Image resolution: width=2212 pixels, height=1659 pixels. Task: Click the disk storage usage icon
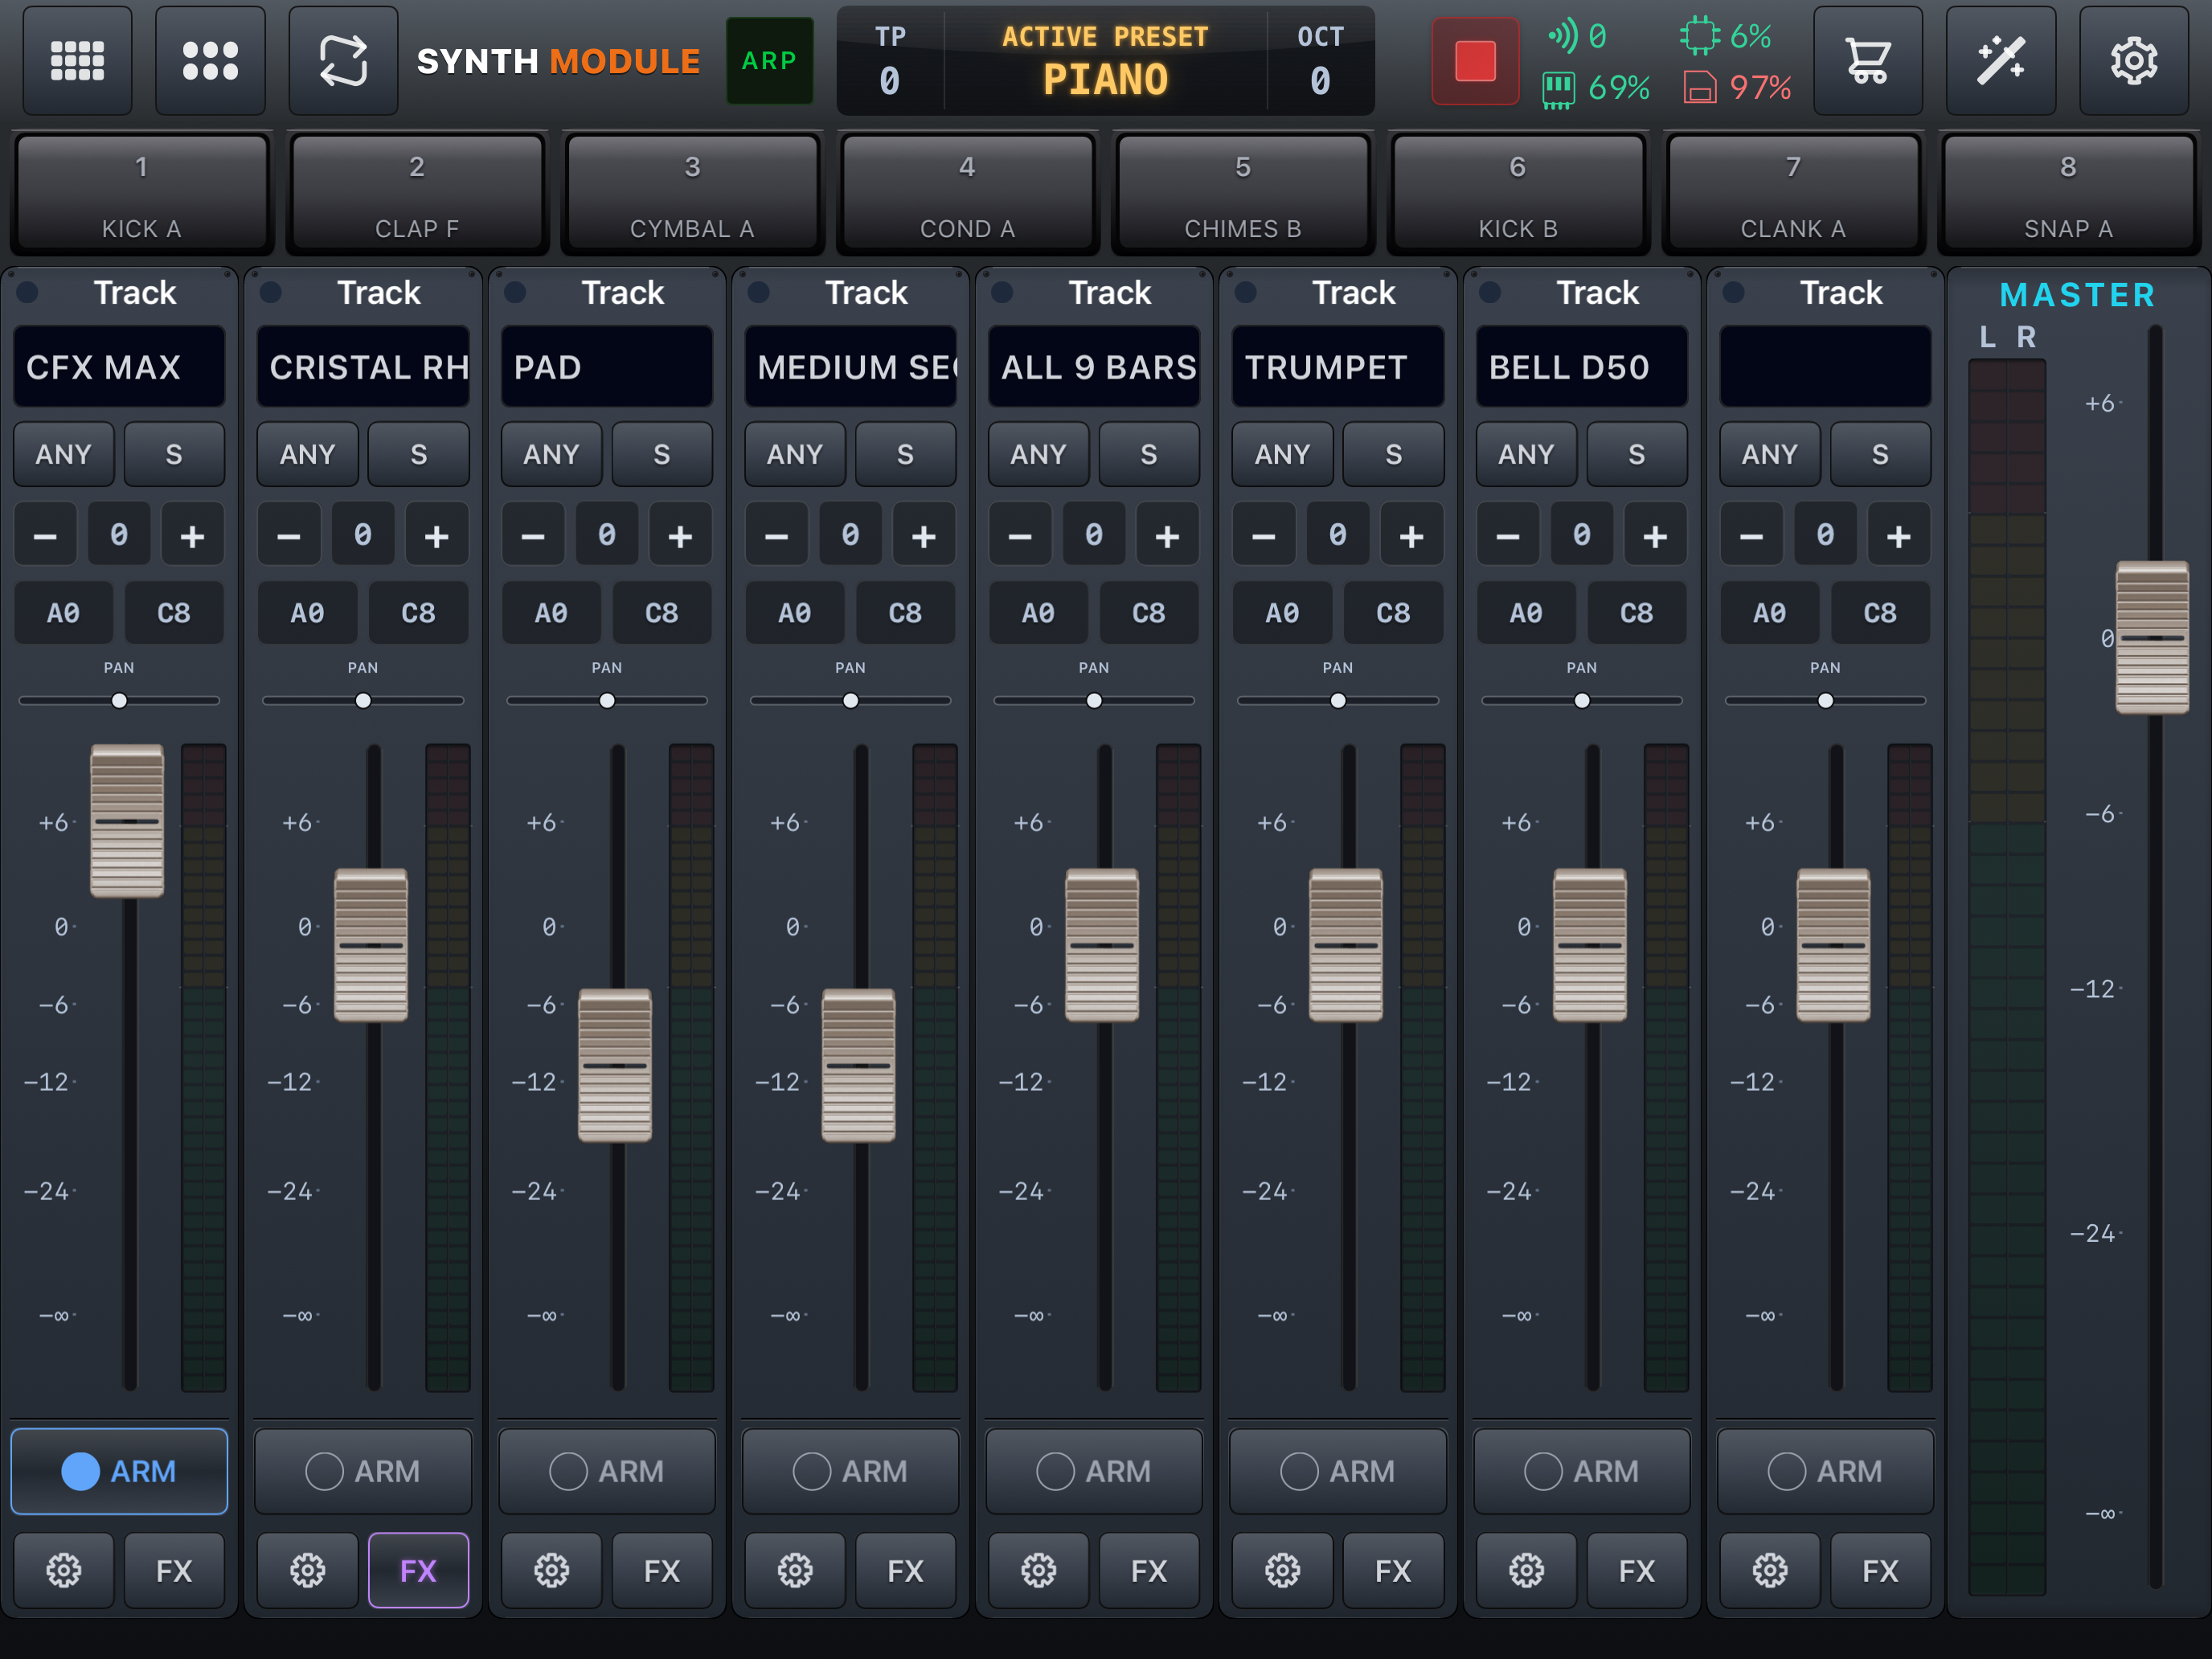[x=1700, y=88]
